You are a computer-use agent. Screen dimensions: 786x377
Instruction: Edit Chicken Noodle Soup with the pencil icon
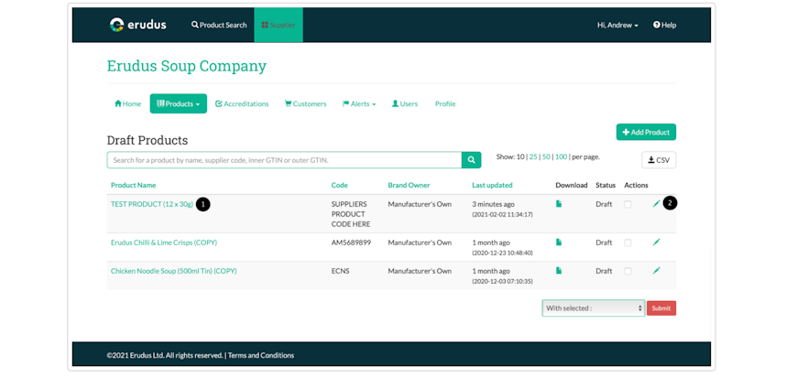click(656, 270)
